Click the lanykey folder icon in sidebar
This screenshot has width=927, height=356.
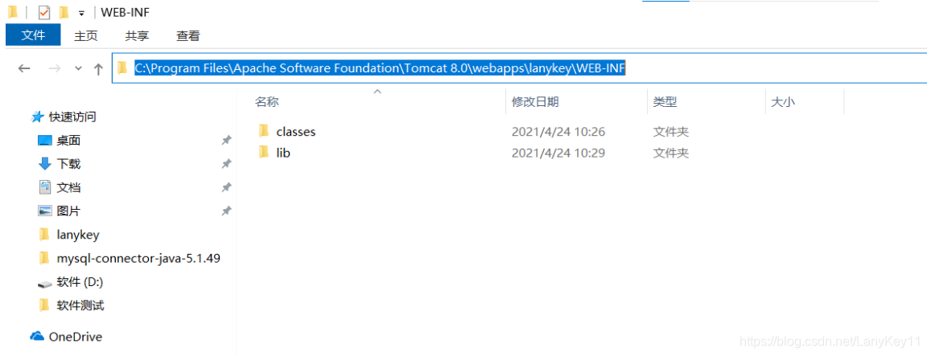(x=44, y=235)
